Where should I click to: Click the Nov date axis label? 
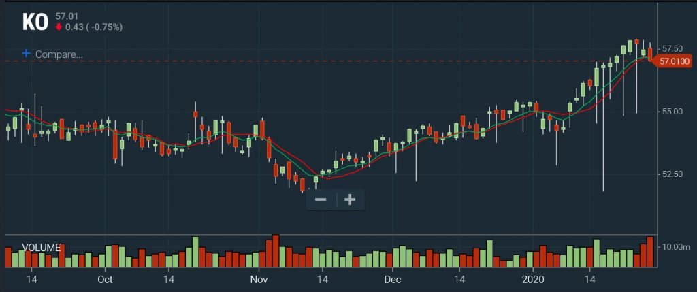259,280
